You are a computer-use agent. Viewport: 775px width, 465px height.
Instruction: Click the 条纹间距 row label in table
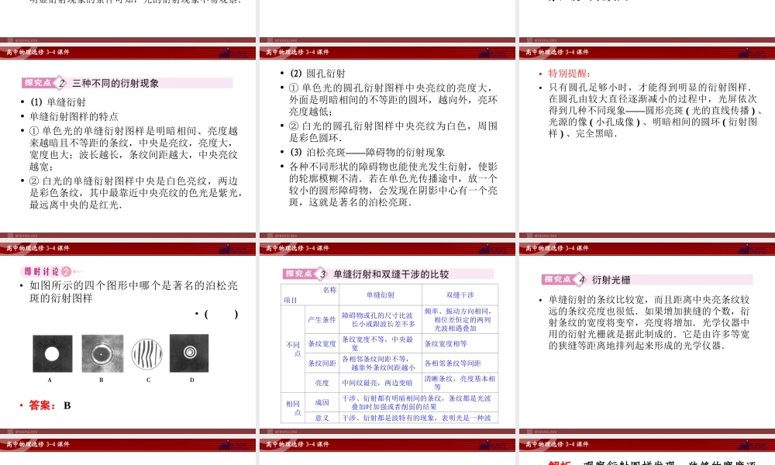322,363
